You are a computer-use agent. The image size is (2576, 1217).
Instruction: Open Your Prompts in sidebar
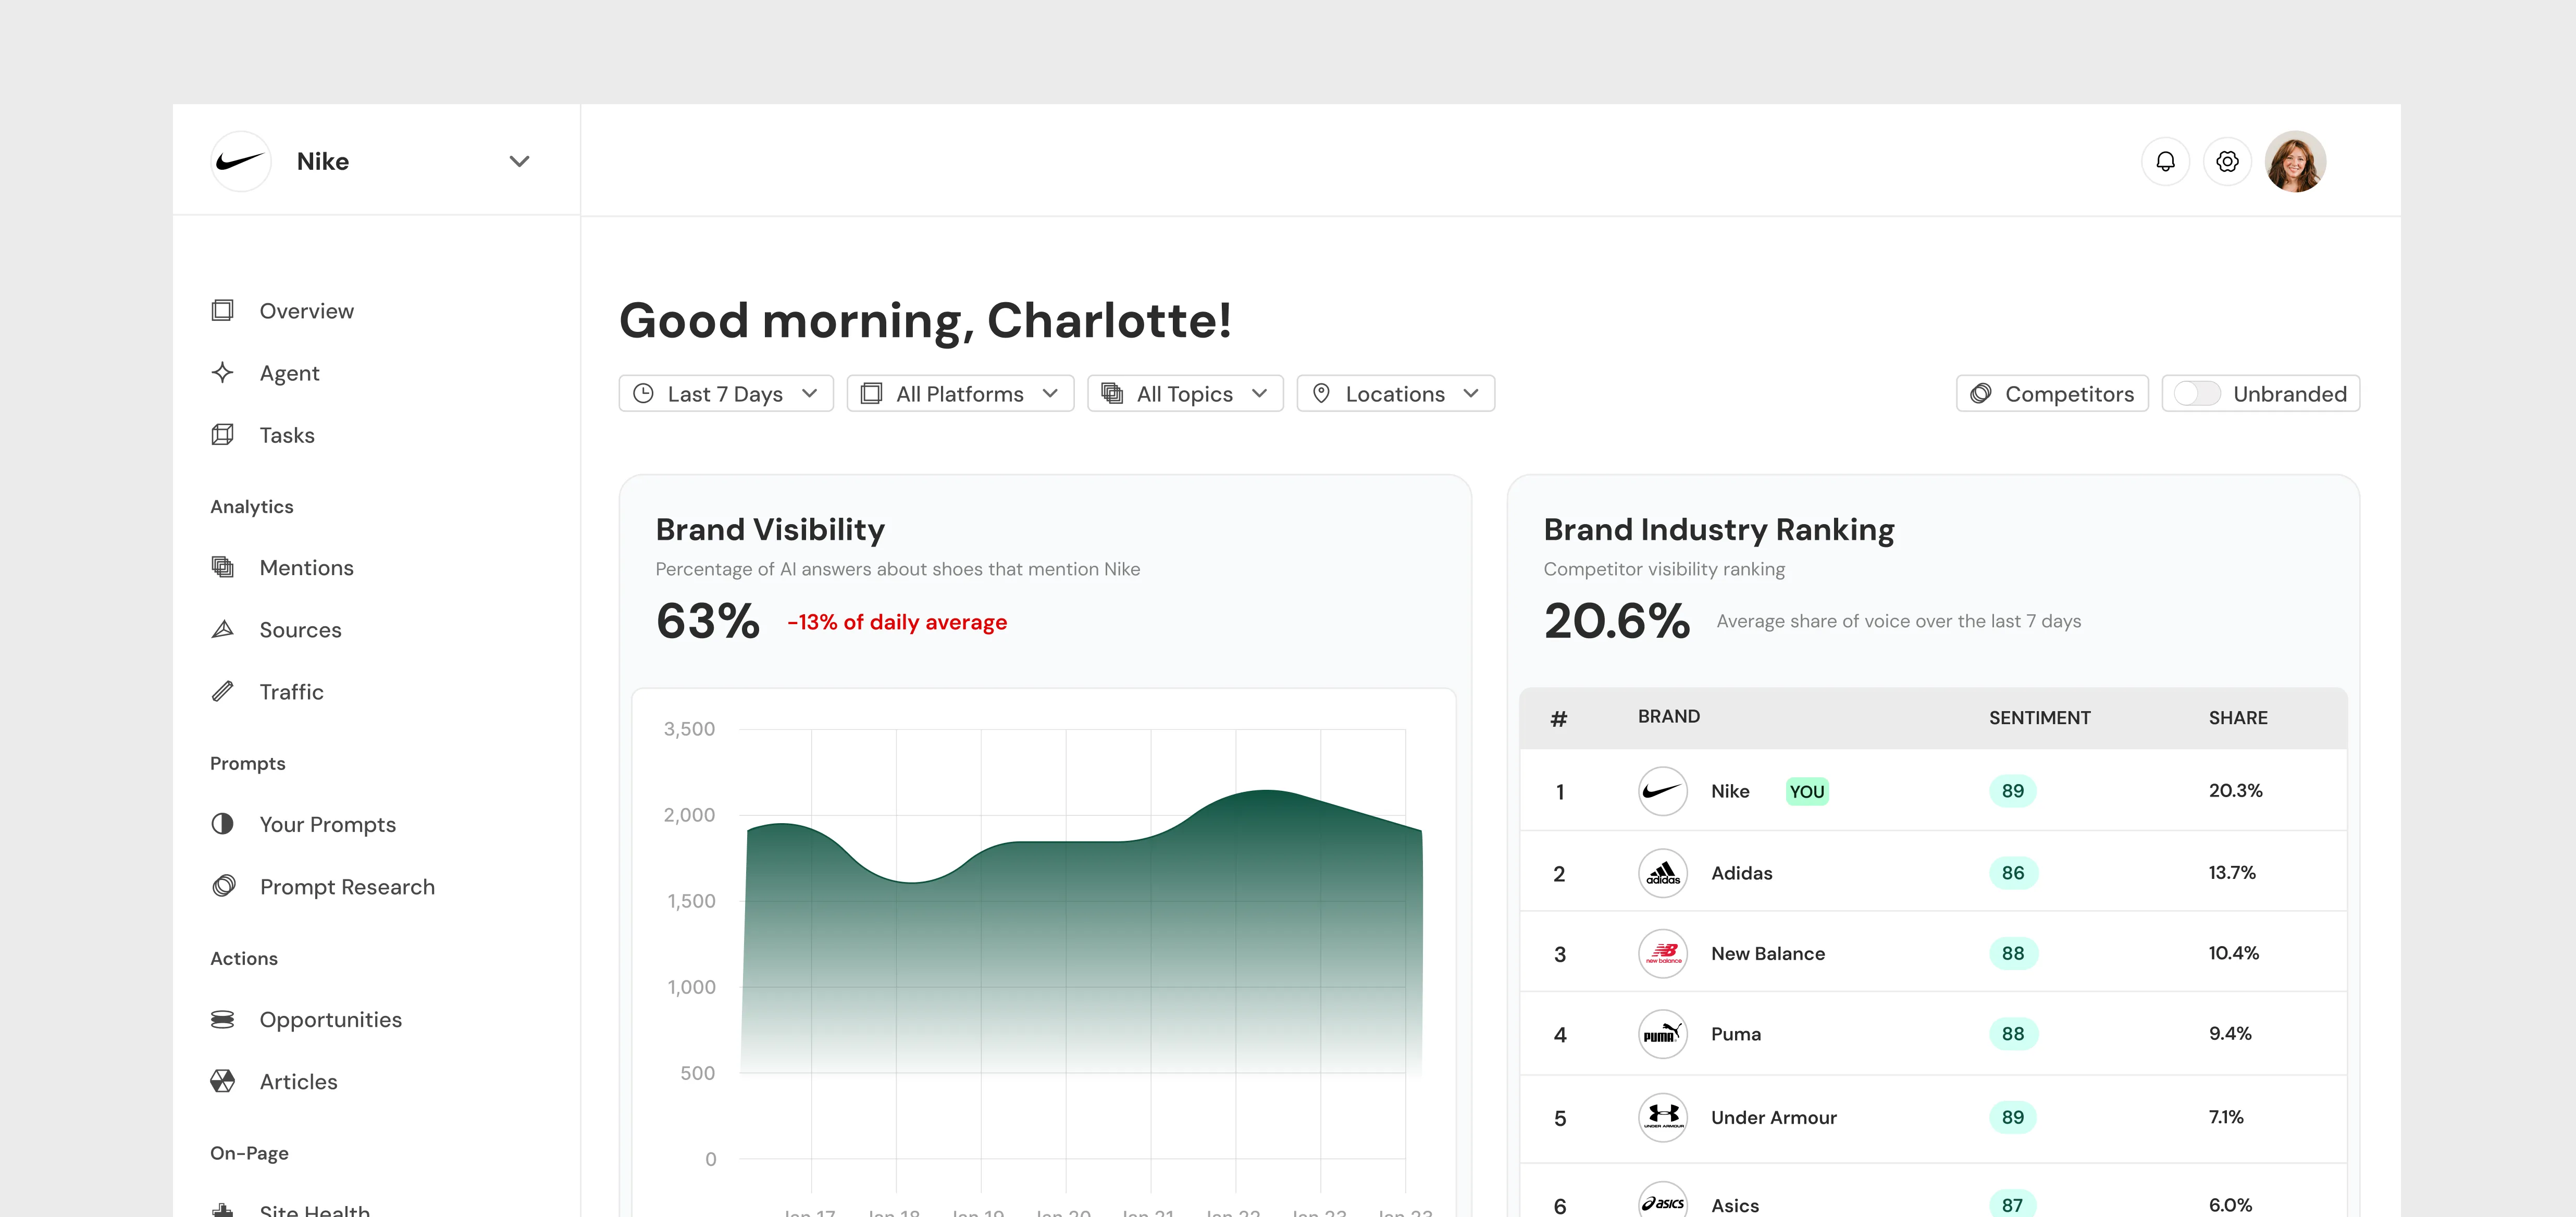pyautogui.click(x=327, y=824)
